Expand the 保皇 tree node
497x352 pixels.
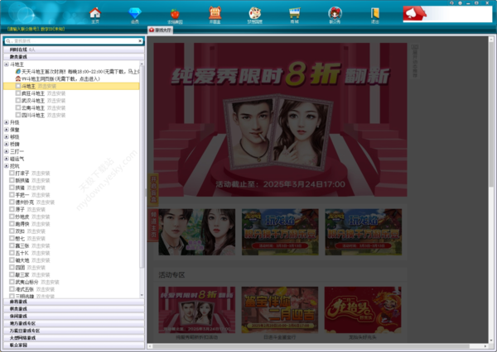[x=7, y=130]
